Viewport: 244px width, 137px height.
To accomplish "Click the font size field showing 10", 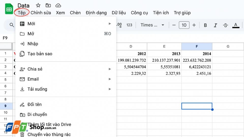I will tap(184, 25).
